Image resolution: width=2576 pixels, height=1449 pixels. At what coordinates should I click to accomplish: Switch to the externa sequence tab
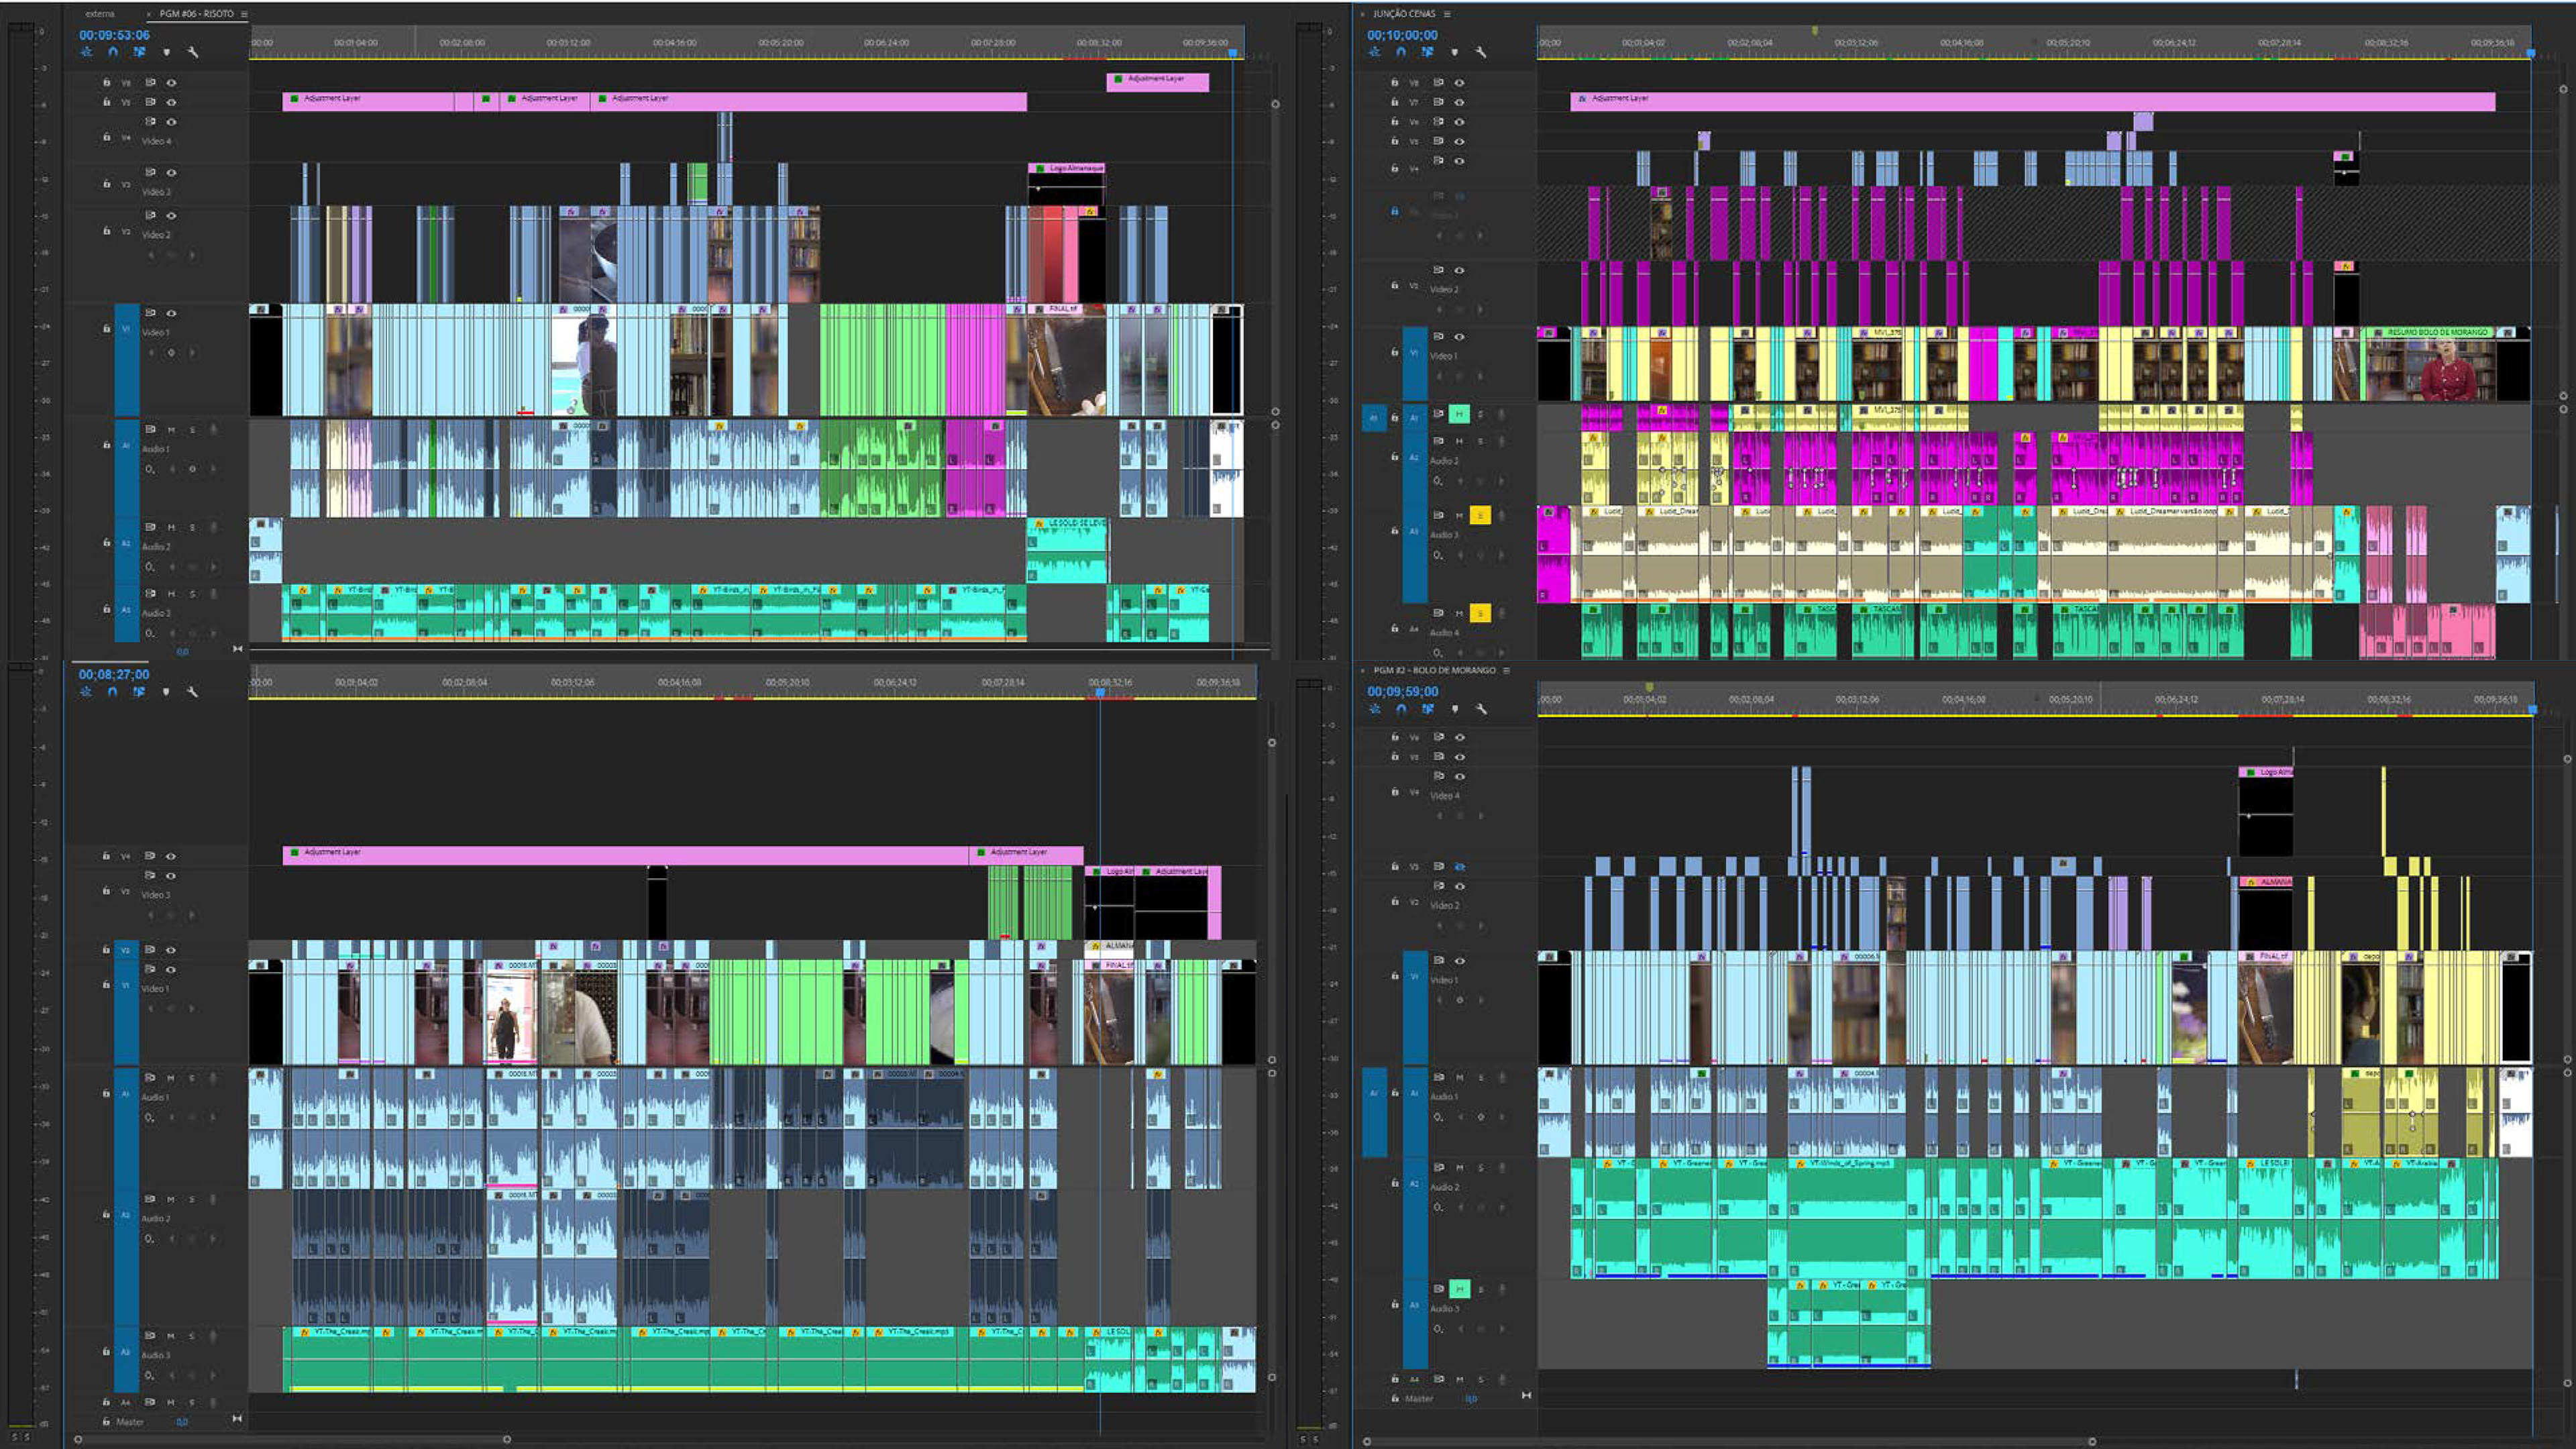coord(100,14)
